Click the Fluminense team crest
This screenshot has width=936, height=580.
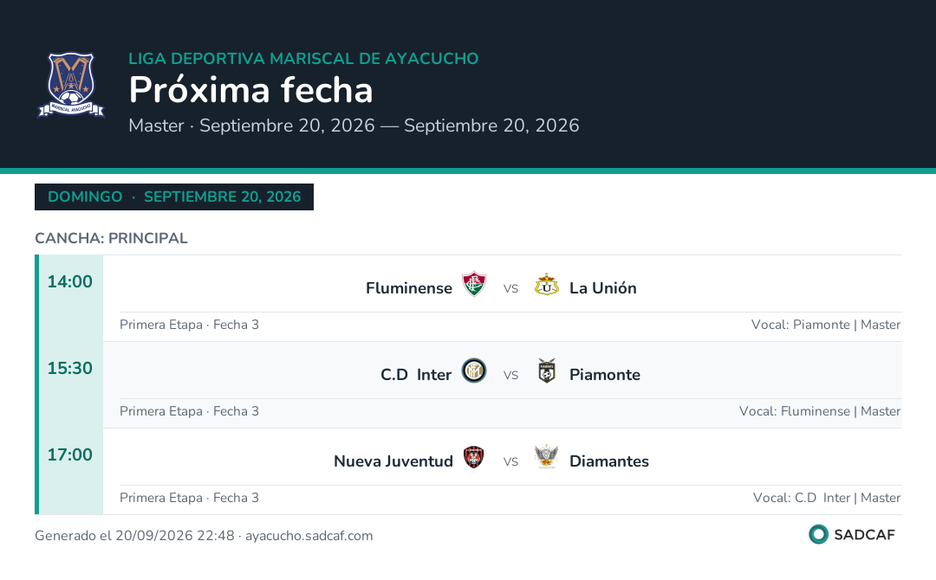click(474, 284)
